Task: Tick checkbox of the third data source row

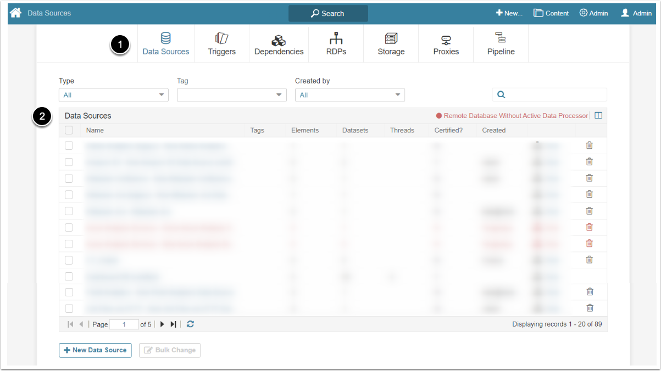Action: tap(69, 178)
